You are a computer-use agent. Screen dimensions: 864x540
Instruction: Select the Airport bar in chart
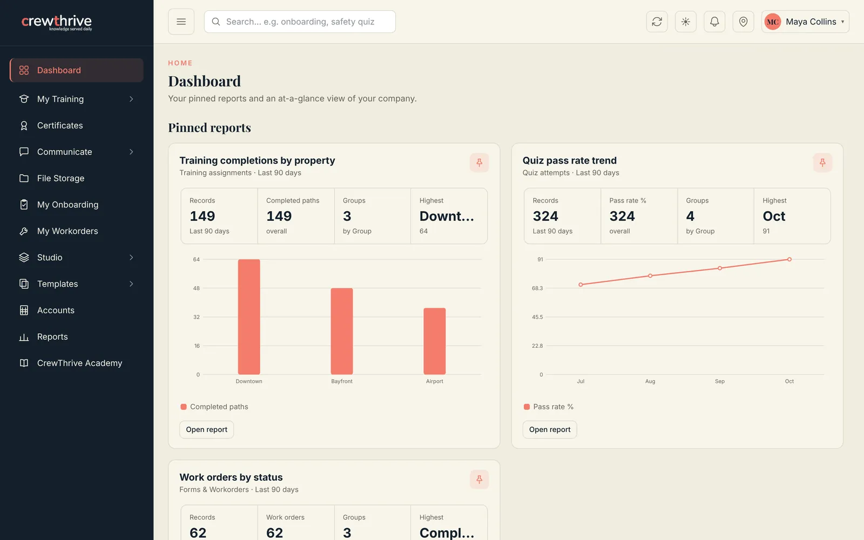[x=435, y=341]
